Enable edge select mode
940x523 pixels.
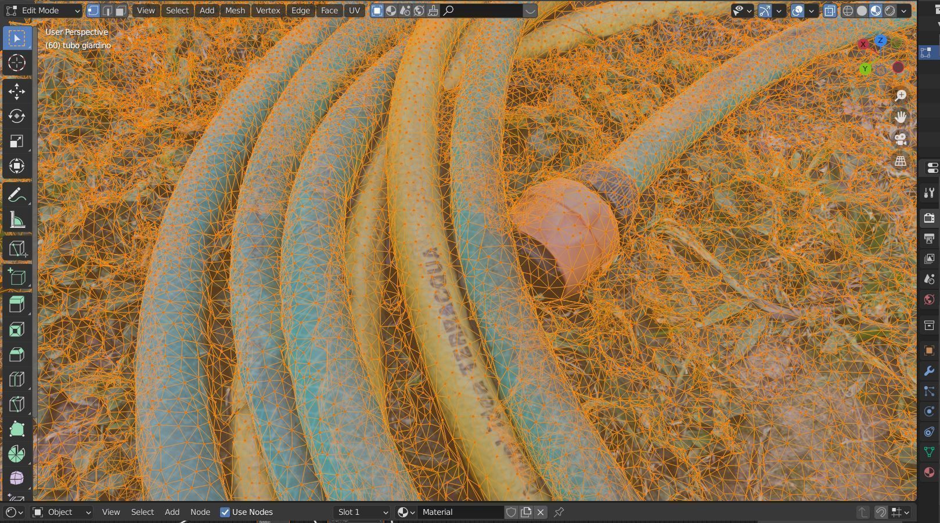107,10
